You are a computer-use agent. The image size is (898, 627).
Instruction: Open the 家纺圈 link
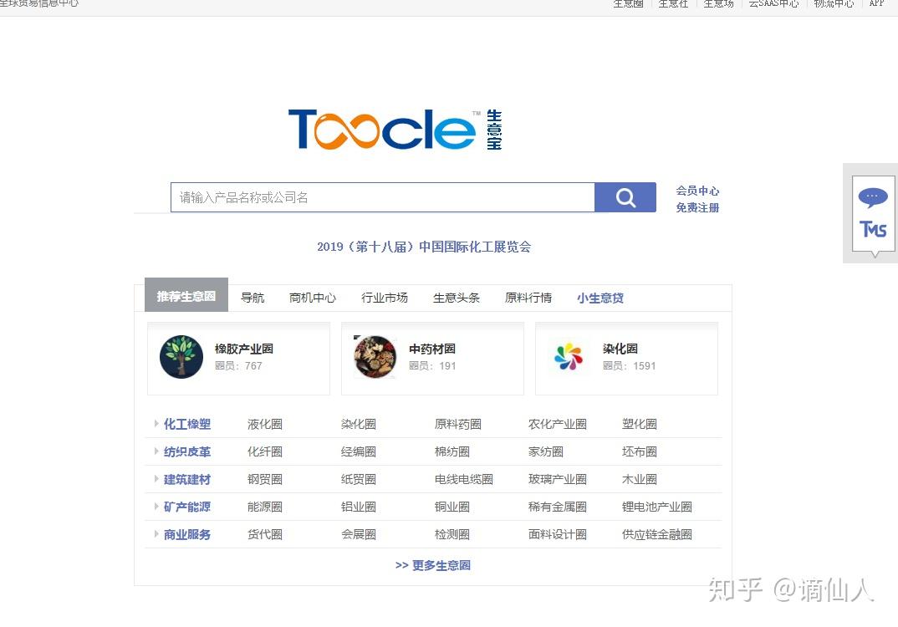[x=546, y=451]
